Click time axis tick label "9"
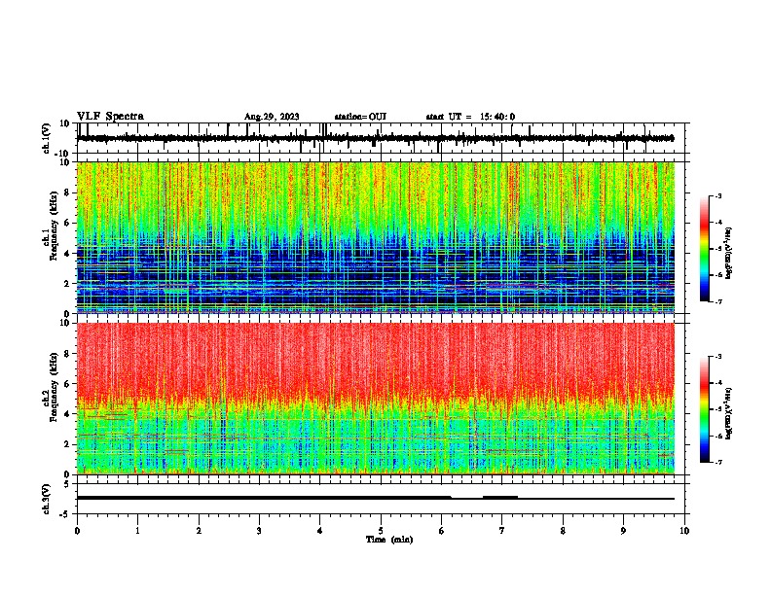Screen dimensions: 771x595 623,531
